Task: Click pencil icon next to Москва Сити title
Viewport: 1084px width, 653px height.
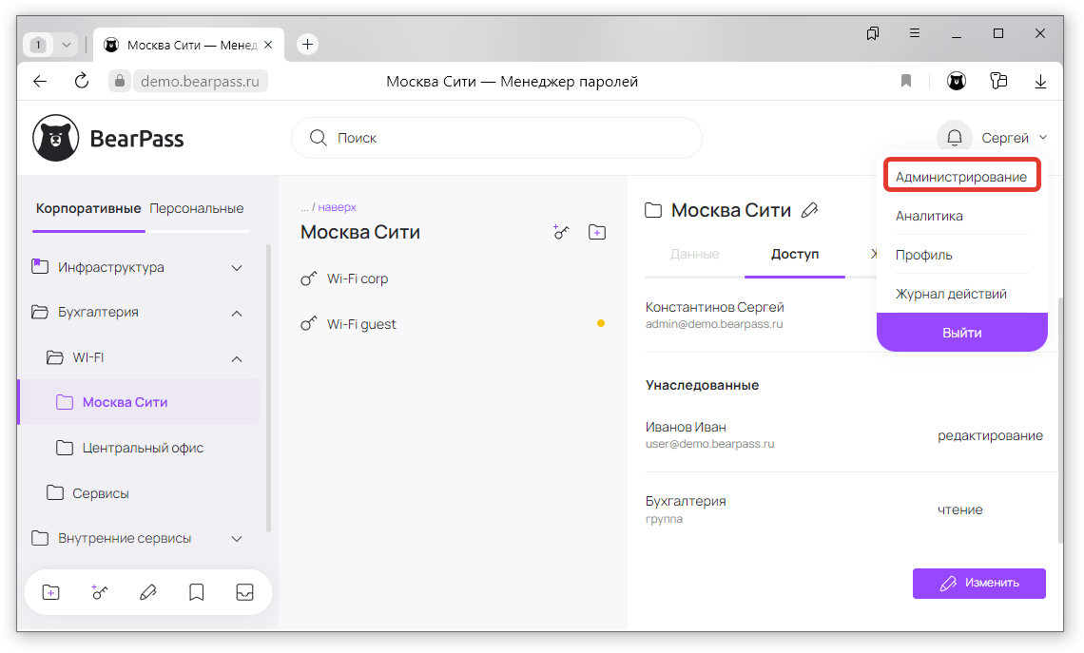Action: point(810,210)
